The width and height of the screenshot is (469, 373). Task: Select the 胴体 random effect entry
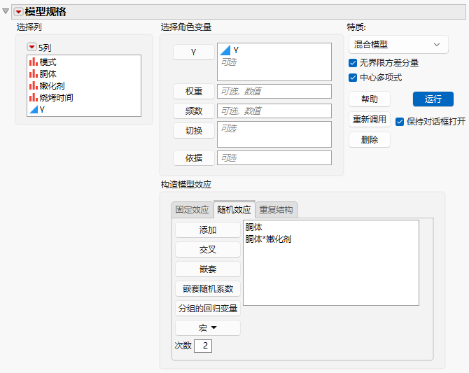[x=253, y=227]
